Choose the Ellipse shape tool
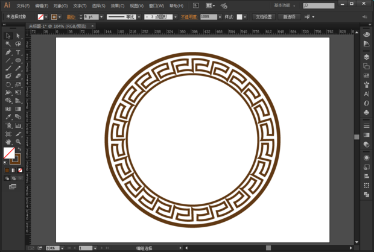Image resolution: width=374 pixels, height=252 pixels. 18,60
